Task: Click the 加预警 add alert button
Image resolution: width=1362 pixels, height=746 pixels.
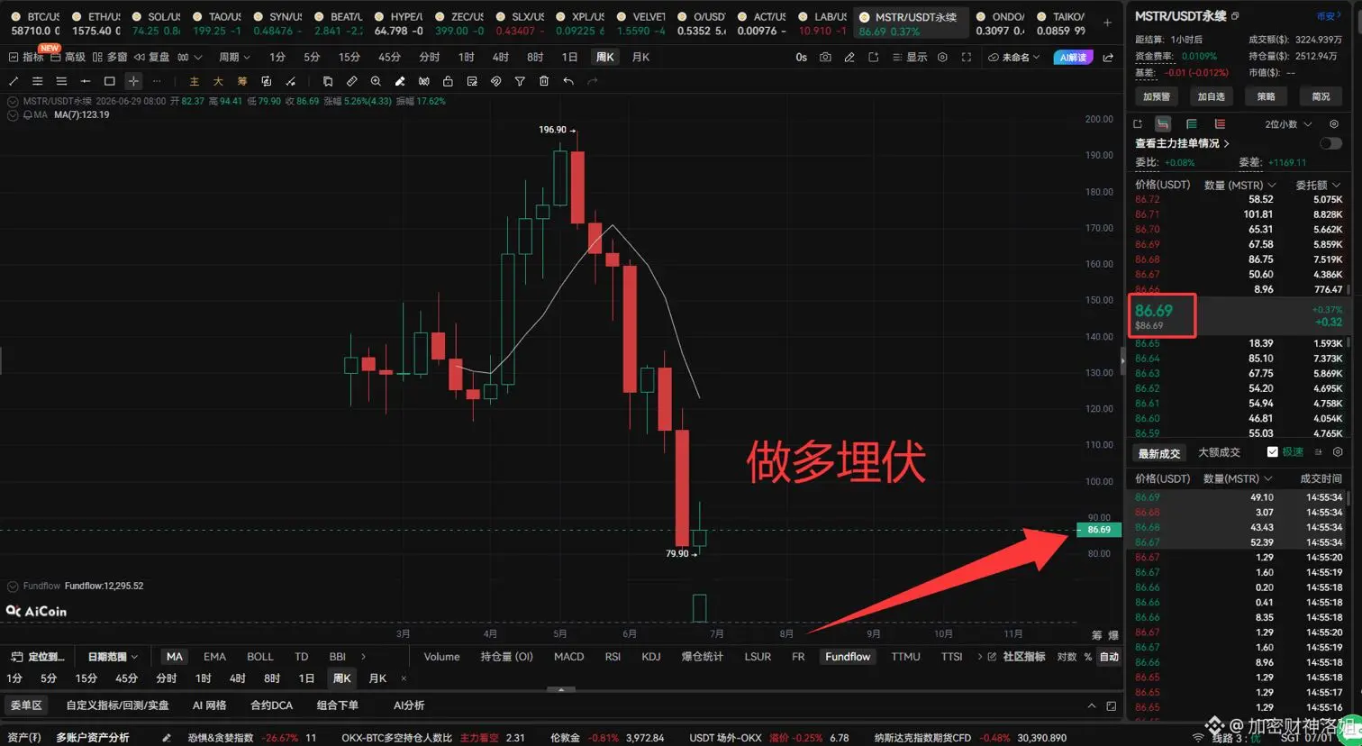Action: [x=1157, y=96]
